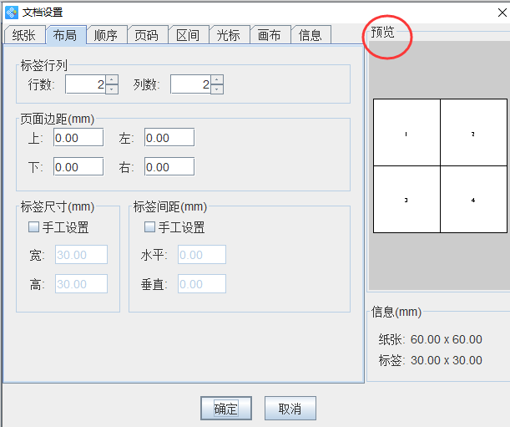
Task: Select the 页码 tab
Action: click(146, 35)
